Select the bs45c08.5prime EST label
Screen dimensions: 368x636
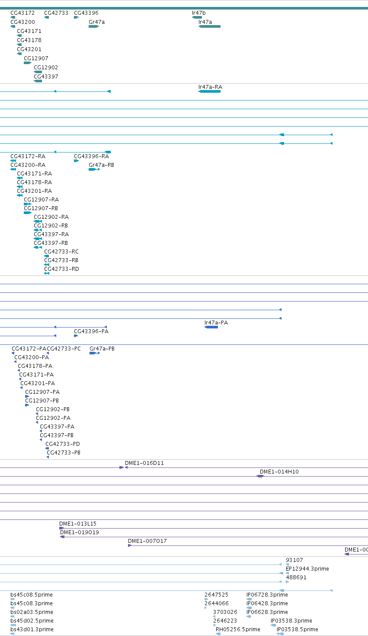32,595
